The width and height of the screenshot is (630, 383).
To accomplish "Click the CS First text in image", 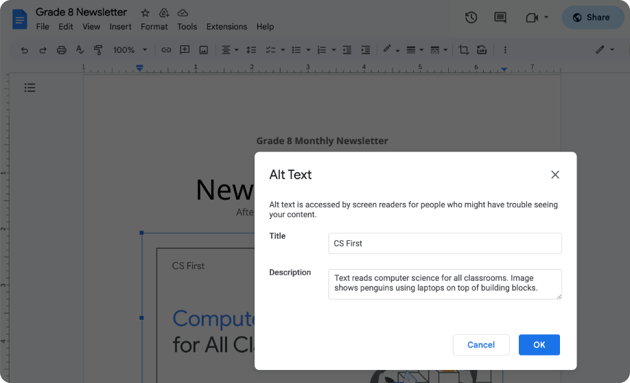I will coord(188,266).
